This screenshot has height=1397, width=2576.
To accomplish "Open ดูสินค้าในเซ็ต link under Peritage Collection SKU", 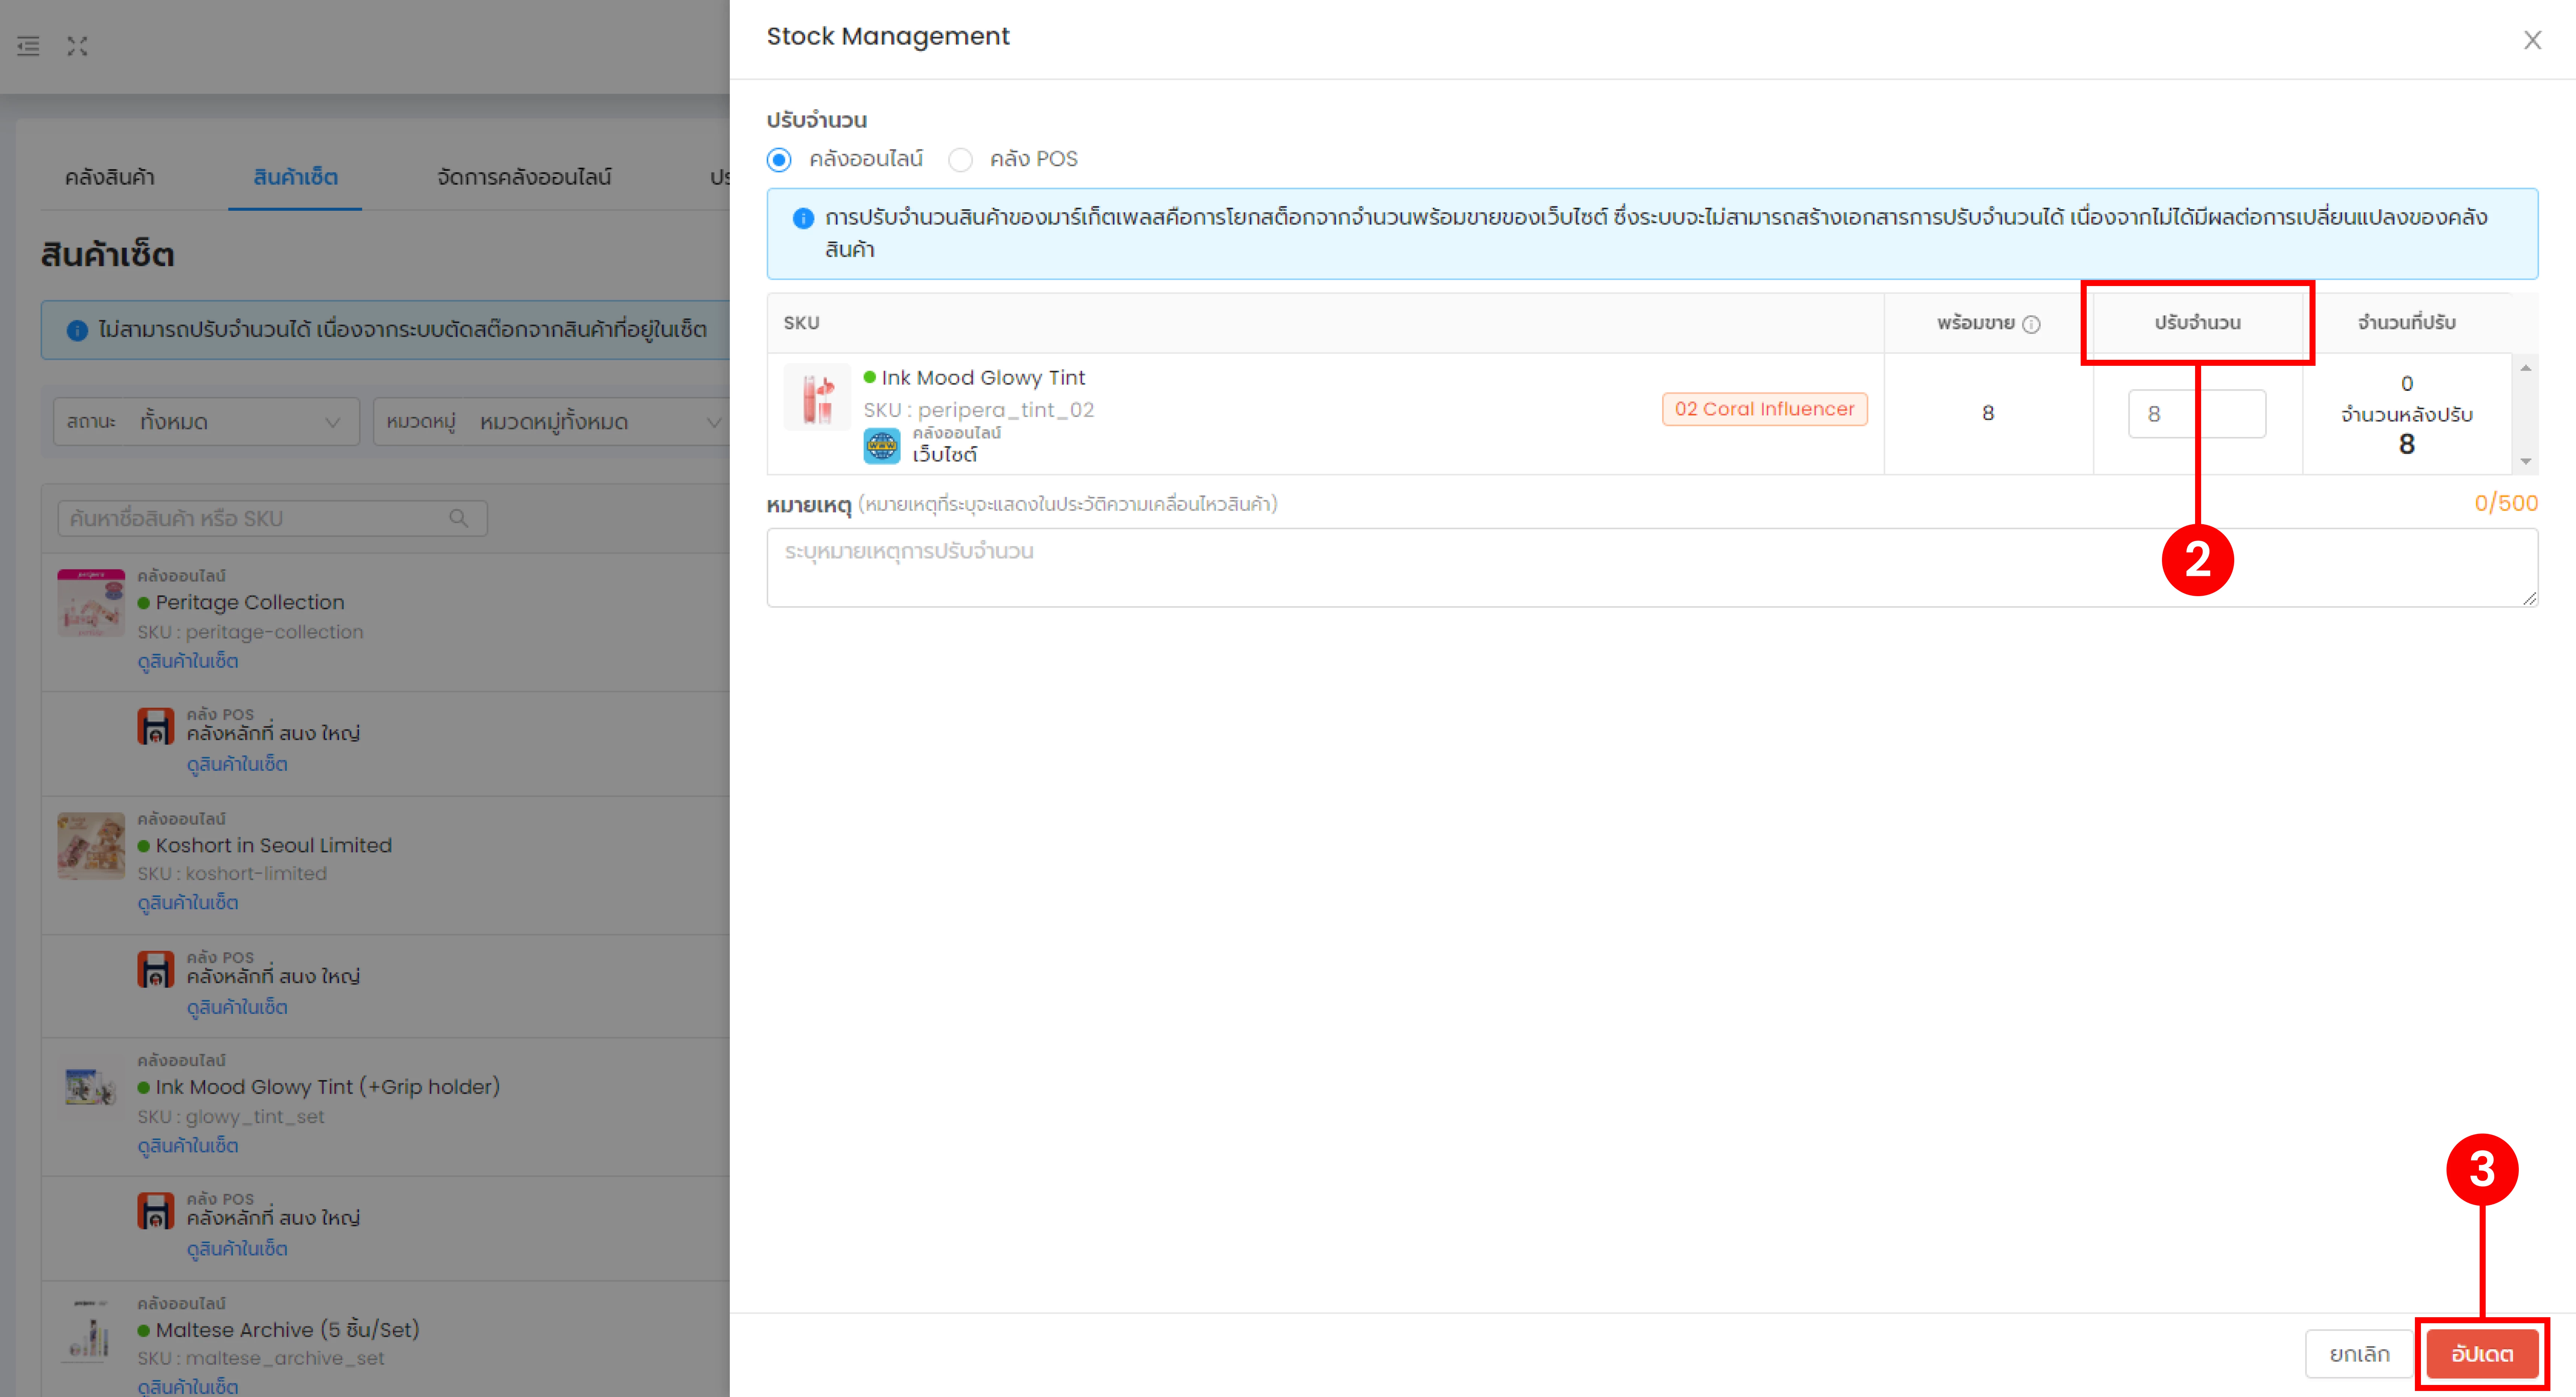I will click(188, 661).
